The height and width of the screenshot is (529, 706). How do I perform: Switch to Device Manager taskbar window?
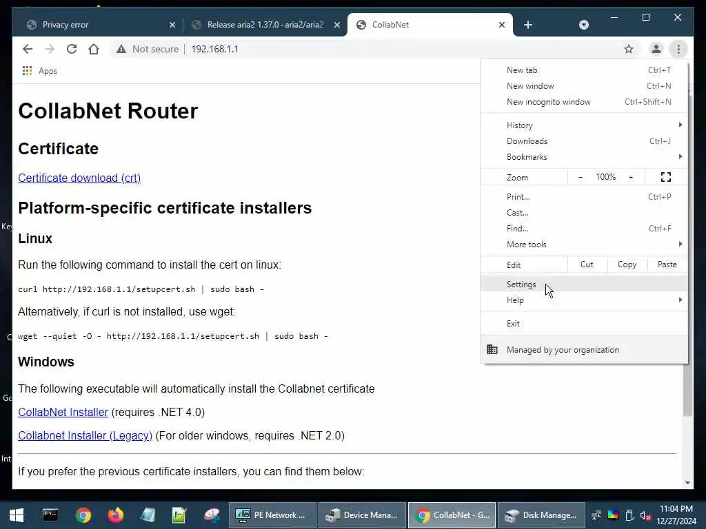[x=362, y=515]
